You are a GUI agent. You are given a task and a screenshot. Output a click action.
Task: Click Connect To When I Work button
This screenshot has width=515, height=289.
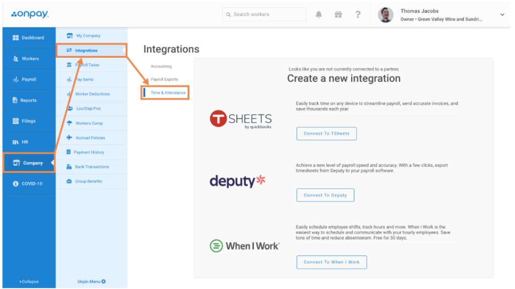331,262
